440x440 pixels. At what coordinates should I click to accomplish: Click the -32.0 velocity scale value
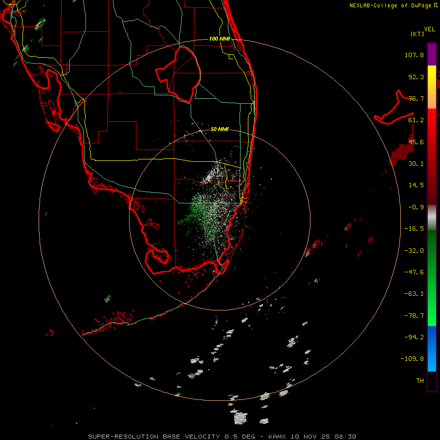coord(414,251)
